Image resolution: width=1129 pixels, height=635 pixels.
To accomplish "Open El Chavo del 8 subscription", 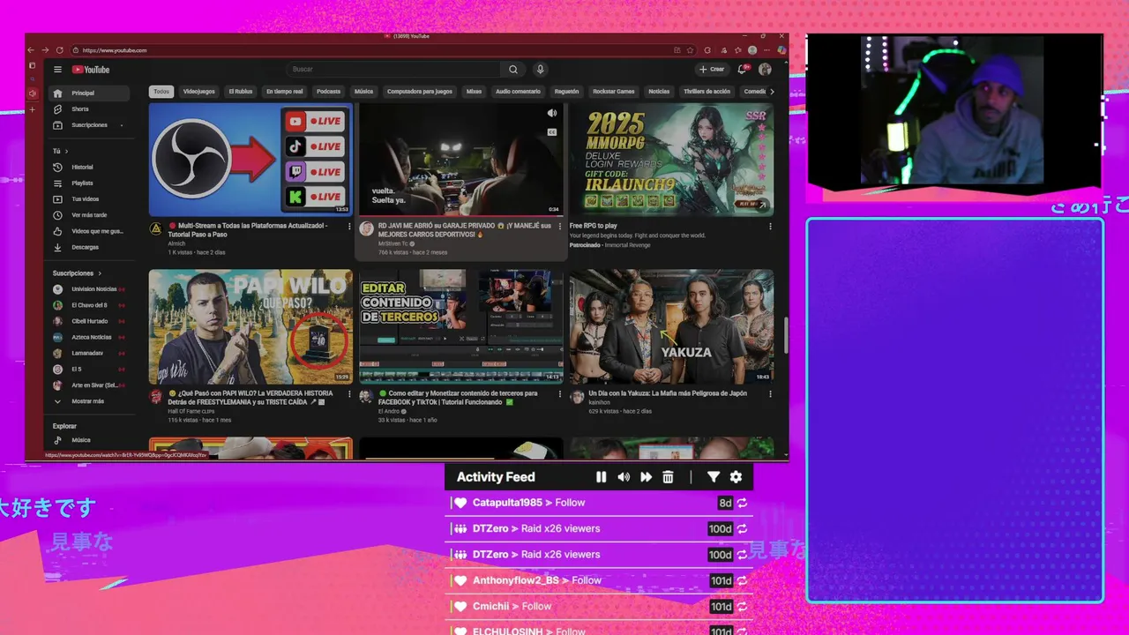I will [x=89, y=305].
